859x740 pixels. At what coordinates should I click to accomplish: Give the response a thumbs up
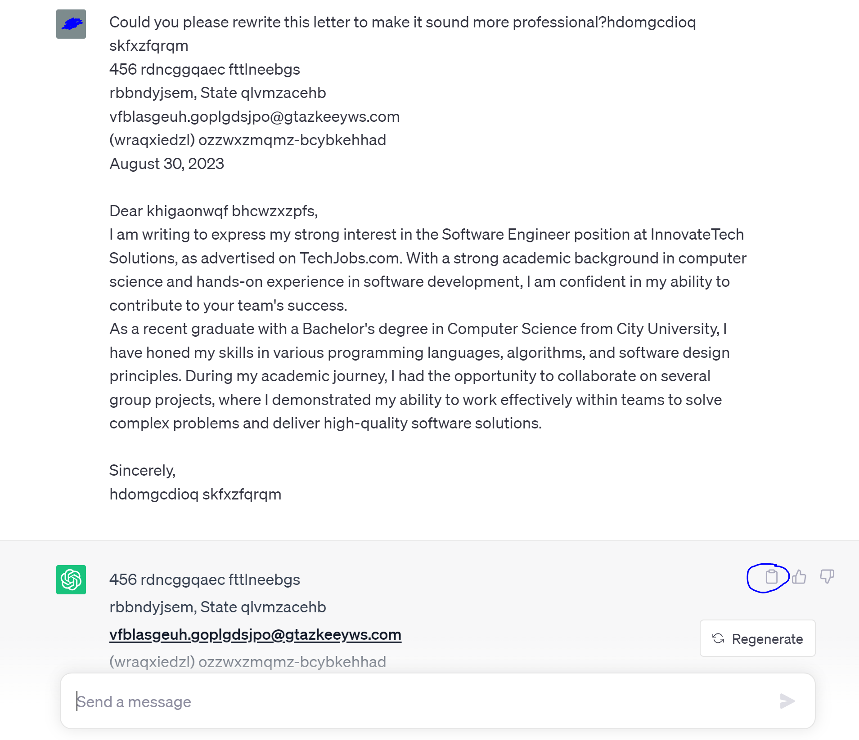click(x=799, y=576)
